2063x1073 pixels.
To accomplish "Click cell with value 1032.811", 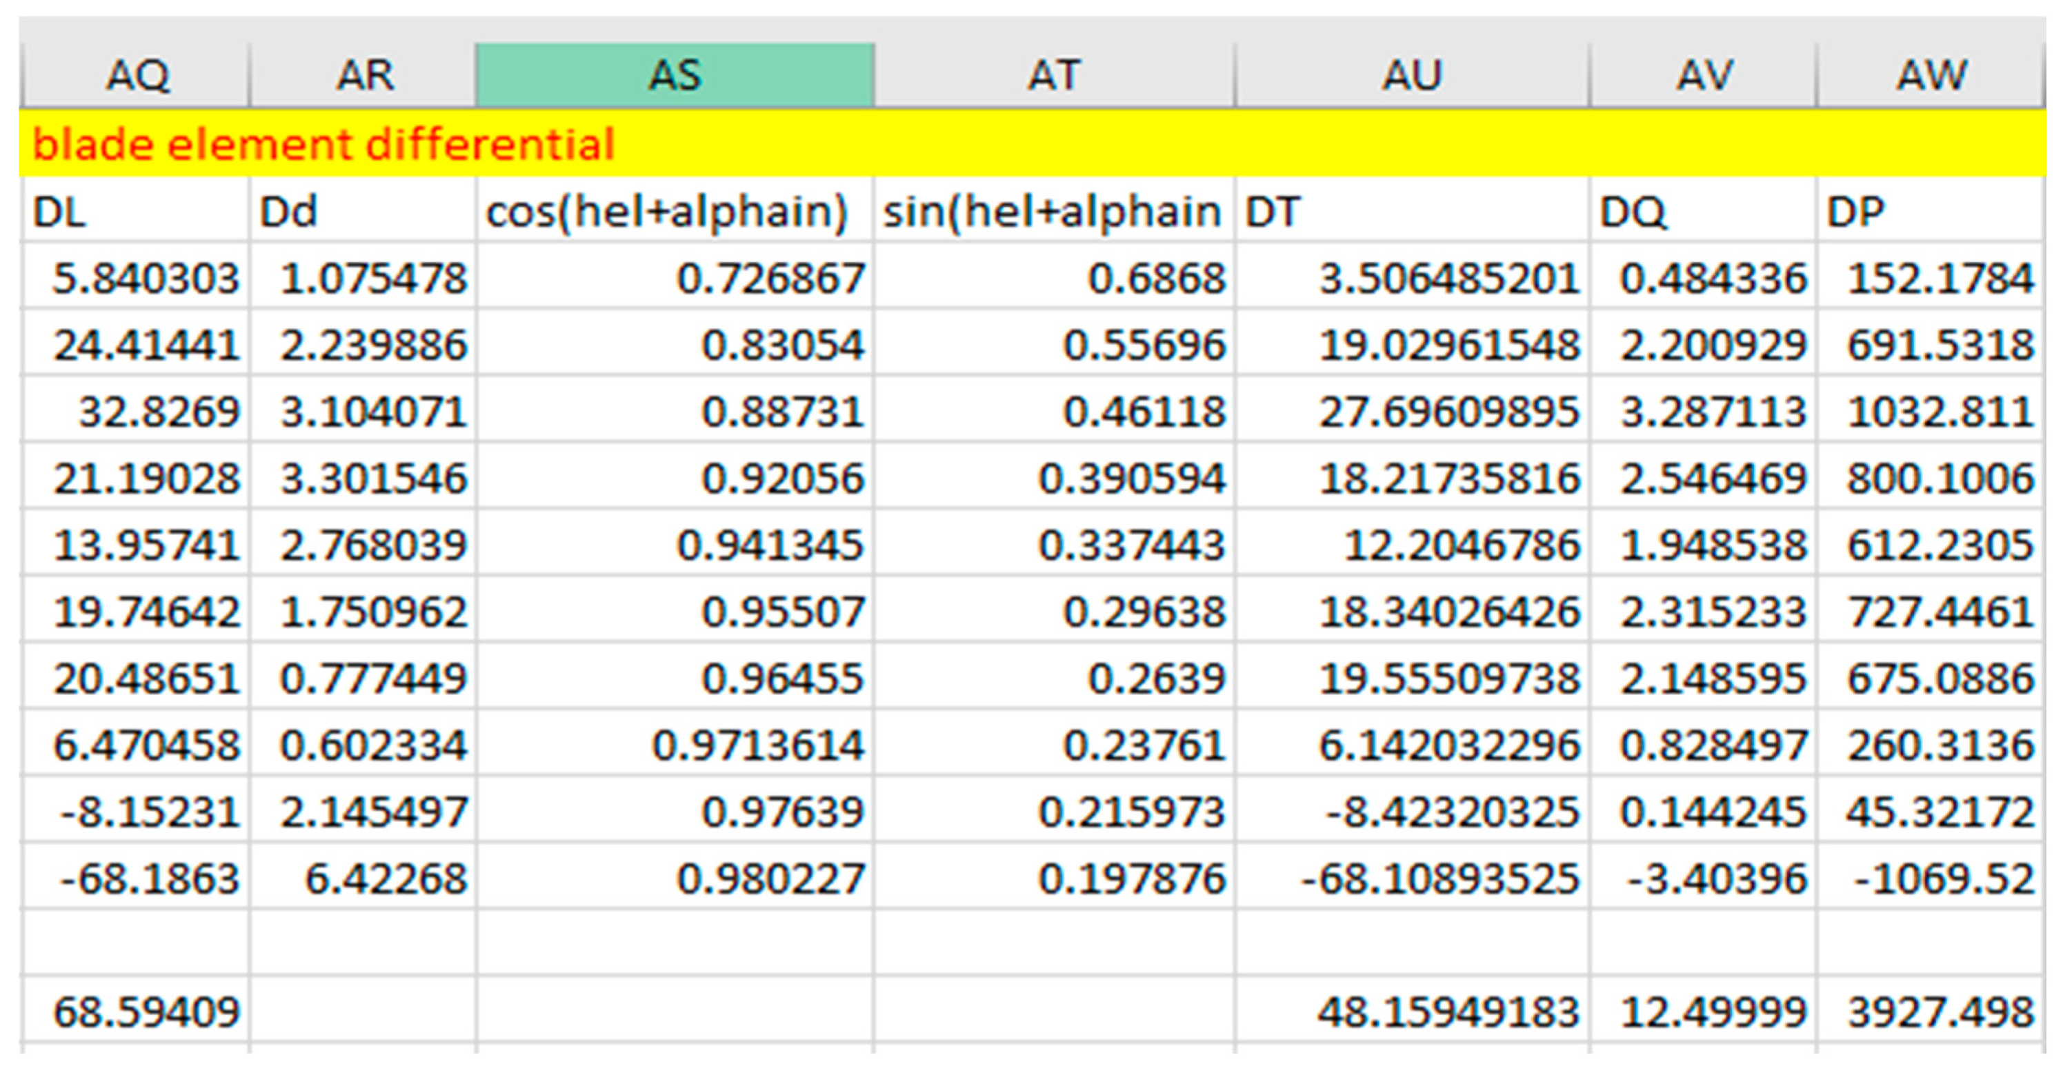I will 1939,412.
